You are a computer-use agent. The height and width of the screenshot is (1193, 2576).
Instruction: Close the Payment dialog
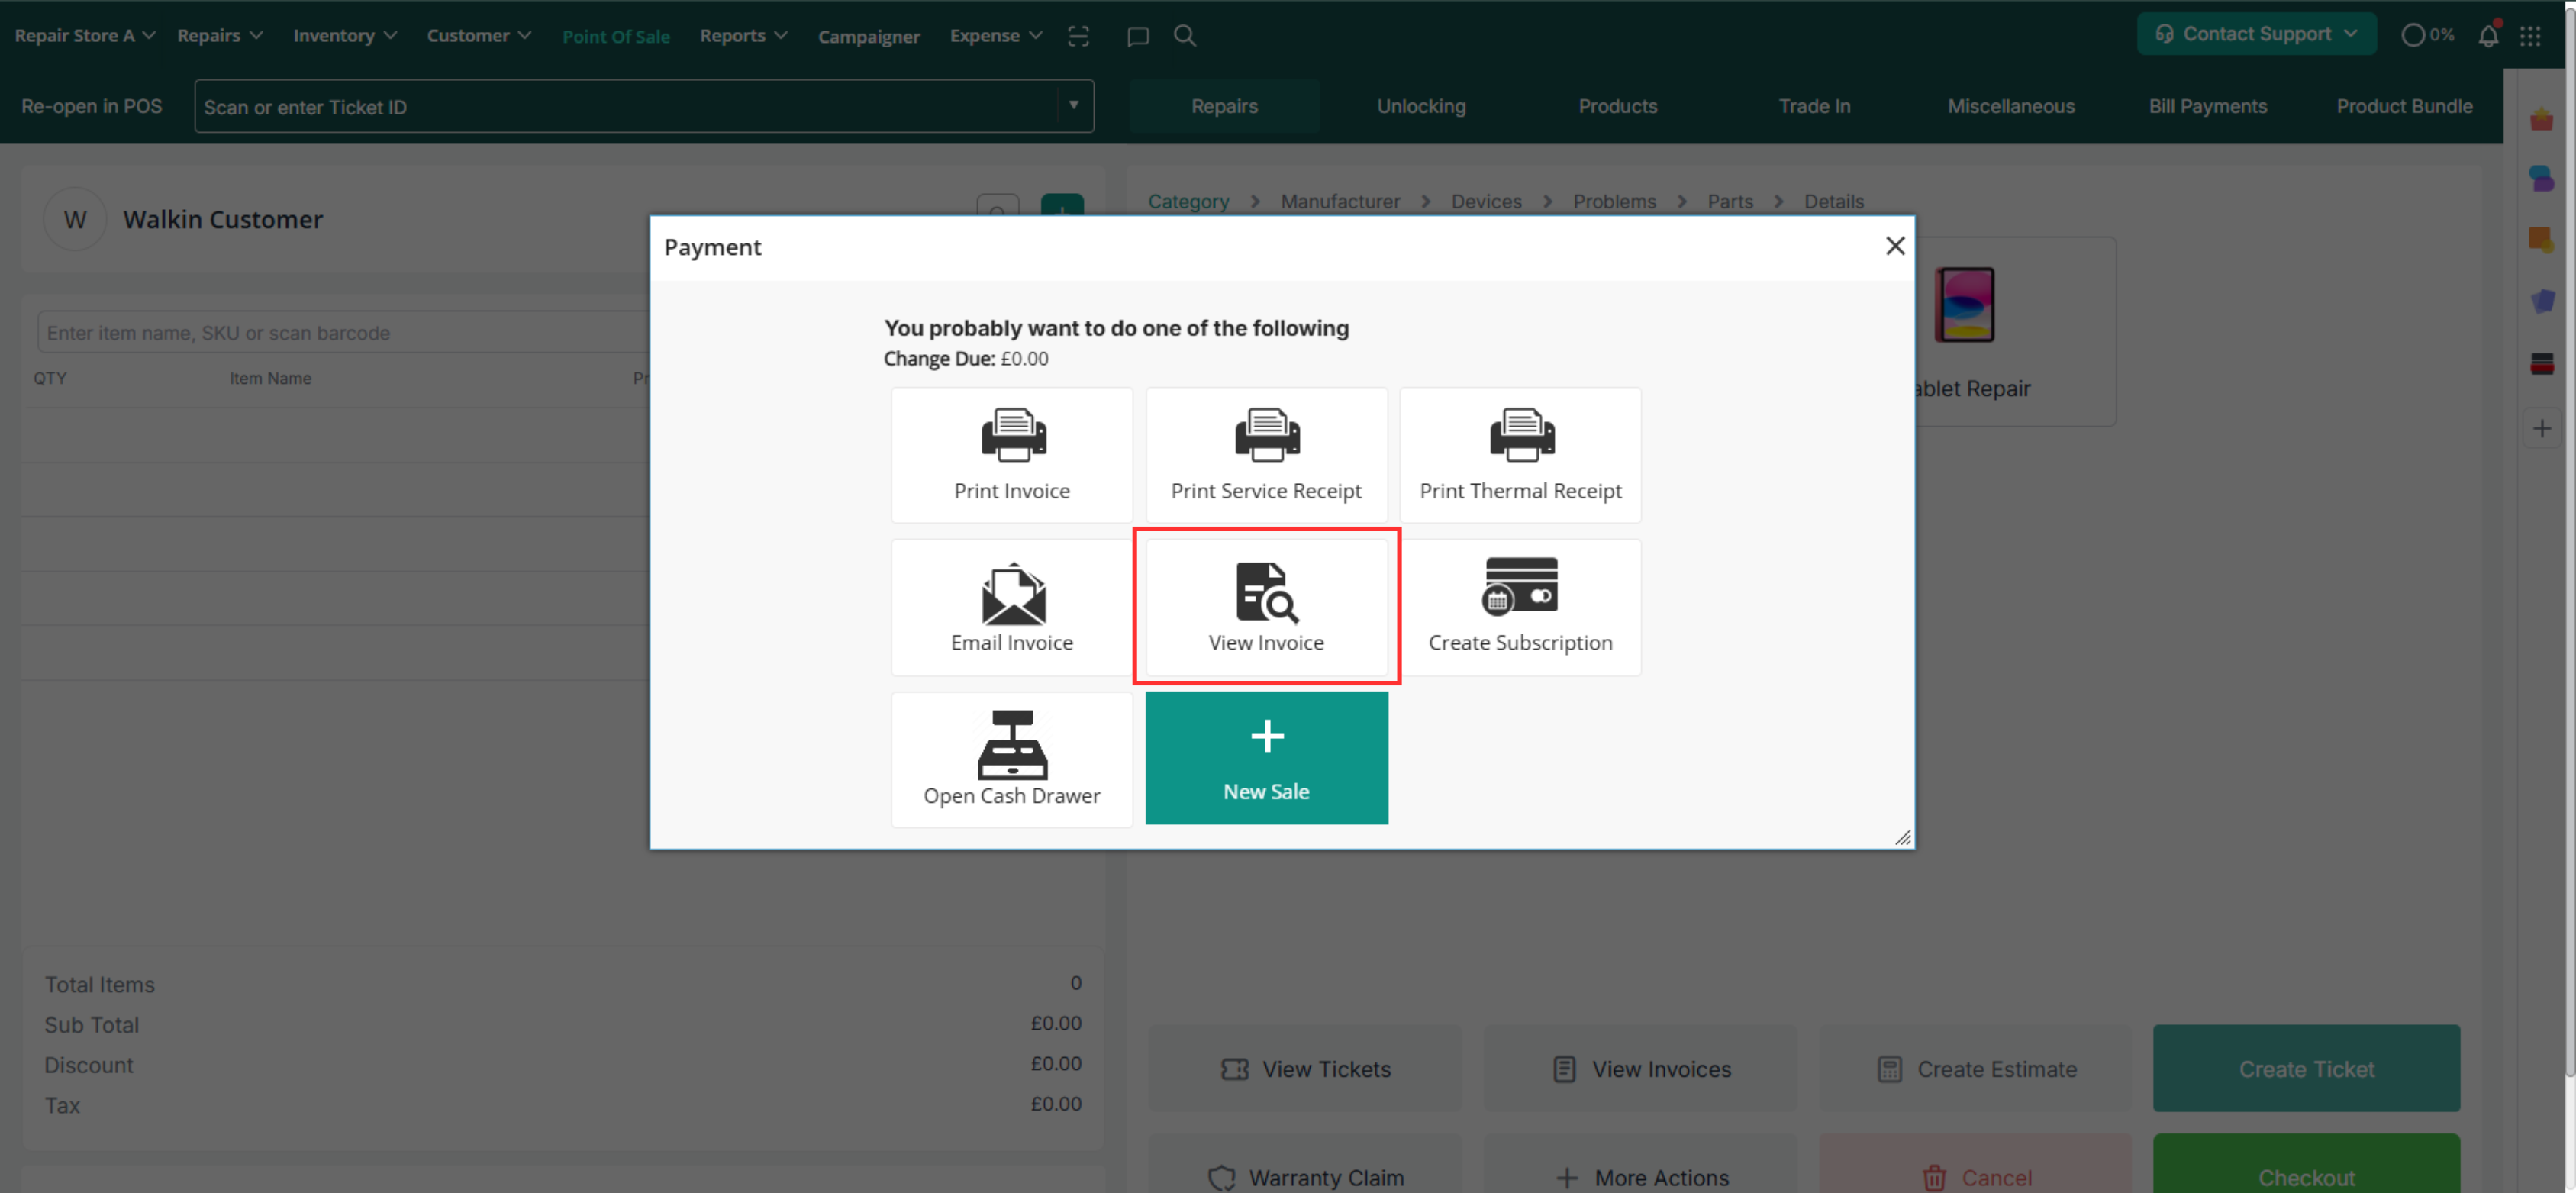(1894, 246)
